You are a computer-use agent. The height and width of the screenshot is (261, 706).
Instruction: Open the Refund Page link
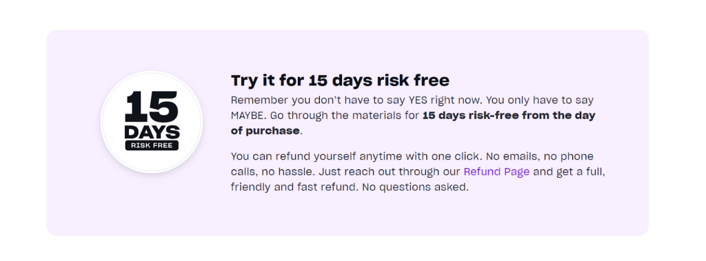pos(496,172)
